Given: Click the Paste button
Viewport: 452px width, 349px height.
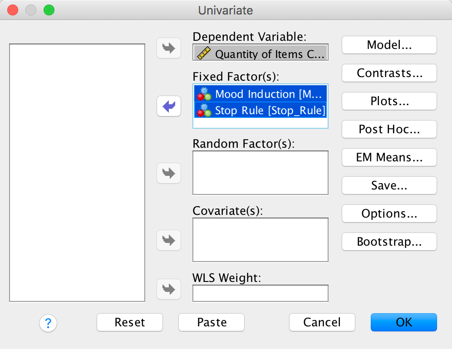Looking at the screenshot, I should click(x=211, y=322).
